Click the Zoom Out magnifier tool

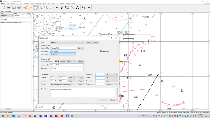[x=46, y=8]
